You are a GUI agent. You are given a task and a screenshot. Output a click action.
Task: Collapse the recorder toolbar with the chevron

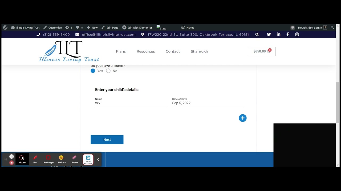[x=98, y=160]
